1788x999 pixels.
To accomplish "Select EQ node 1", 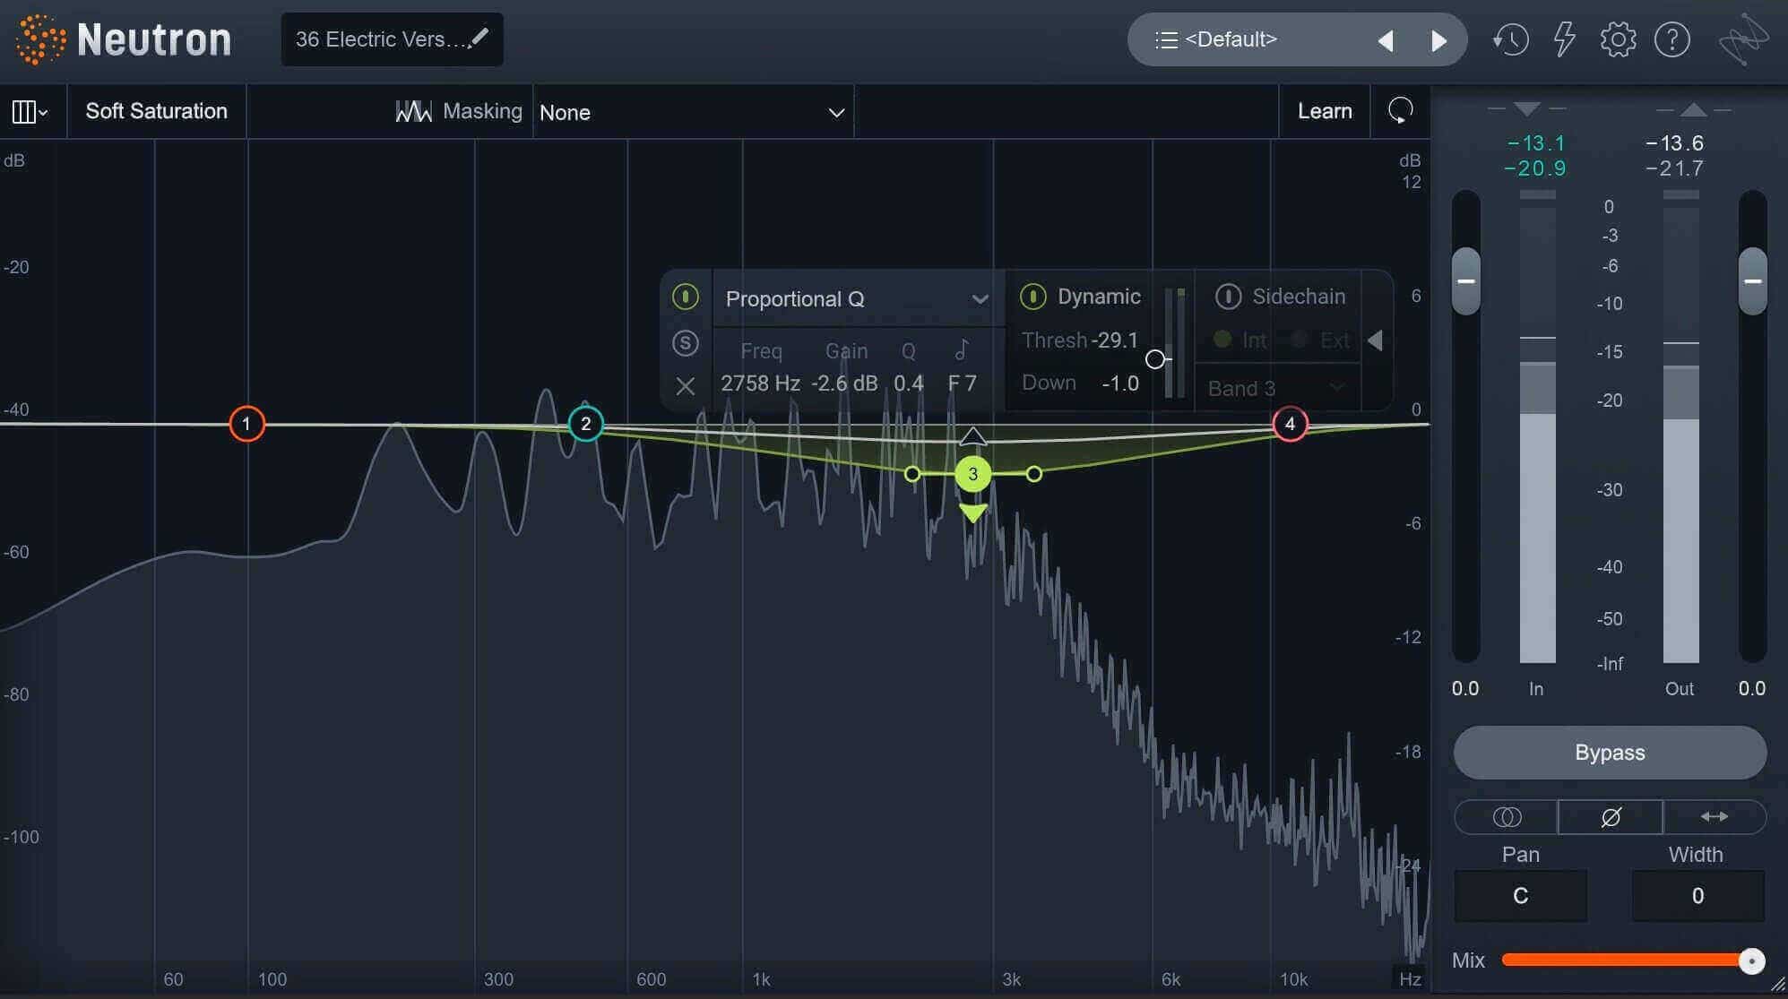I will point(246,424).
